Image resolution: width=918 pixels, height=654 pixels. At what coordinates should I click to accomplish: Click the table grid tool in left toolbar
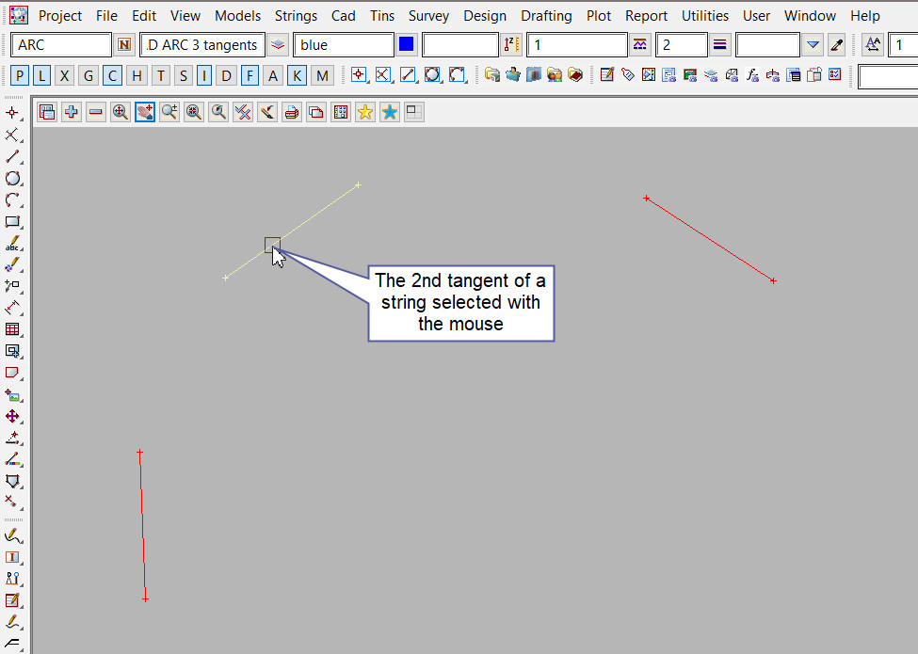[x=12, y=329]
